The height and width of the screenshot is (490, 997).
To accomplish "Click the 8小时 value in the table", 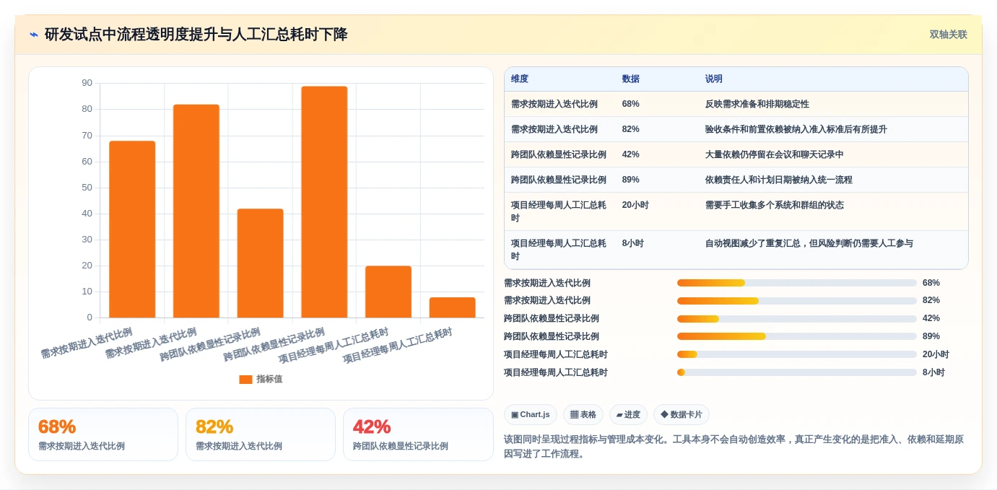I will point(632,243).
